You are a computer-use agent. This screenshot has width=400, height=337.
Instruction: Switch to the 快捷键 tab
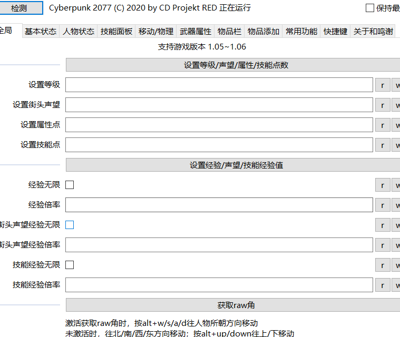[335, 32]
